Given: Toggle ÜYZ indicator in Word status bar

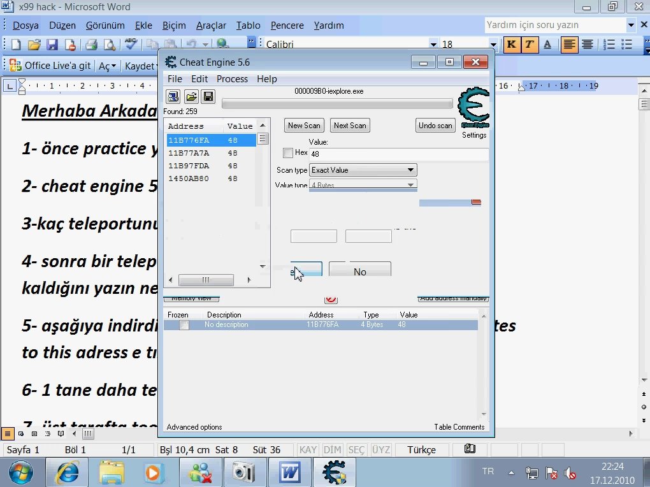Looking at the screenshot, I should [x=381, y=449].
